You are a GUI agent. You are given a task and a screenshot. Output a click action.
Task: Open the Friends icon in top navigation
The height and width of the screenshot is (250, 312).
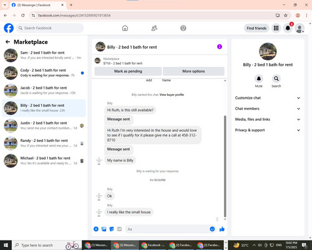click(x=154, y=28)
